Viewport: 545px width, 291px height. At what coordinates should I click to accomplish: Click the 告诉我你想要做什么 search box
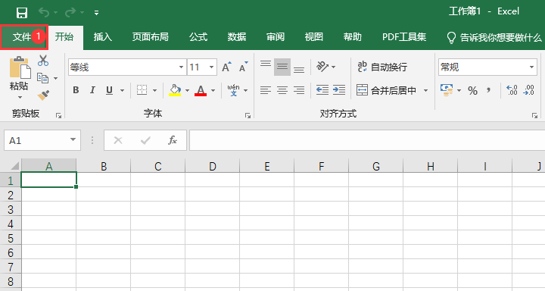tap(494, 37)
